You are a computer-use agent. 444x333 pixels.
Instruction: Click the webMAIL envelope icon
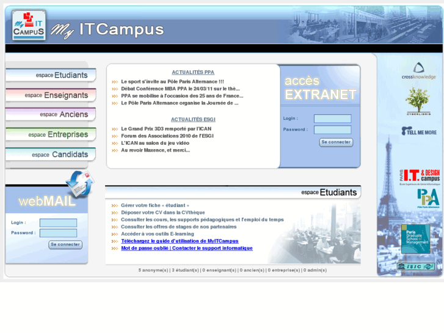click(80, 183)
